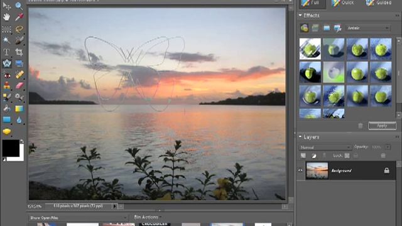Delete layer using Layers trash icon
This screenshot has height=226, width=402.
point(383,156)
